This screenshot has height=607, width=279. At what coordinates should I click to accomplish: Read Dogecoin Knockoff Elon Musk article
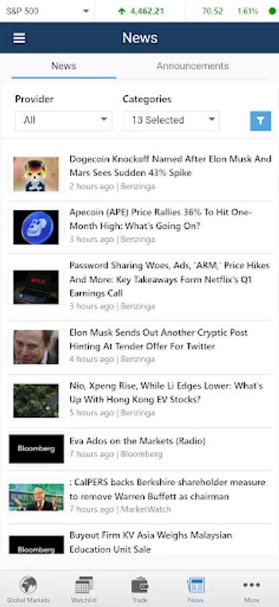pos(170,166)
